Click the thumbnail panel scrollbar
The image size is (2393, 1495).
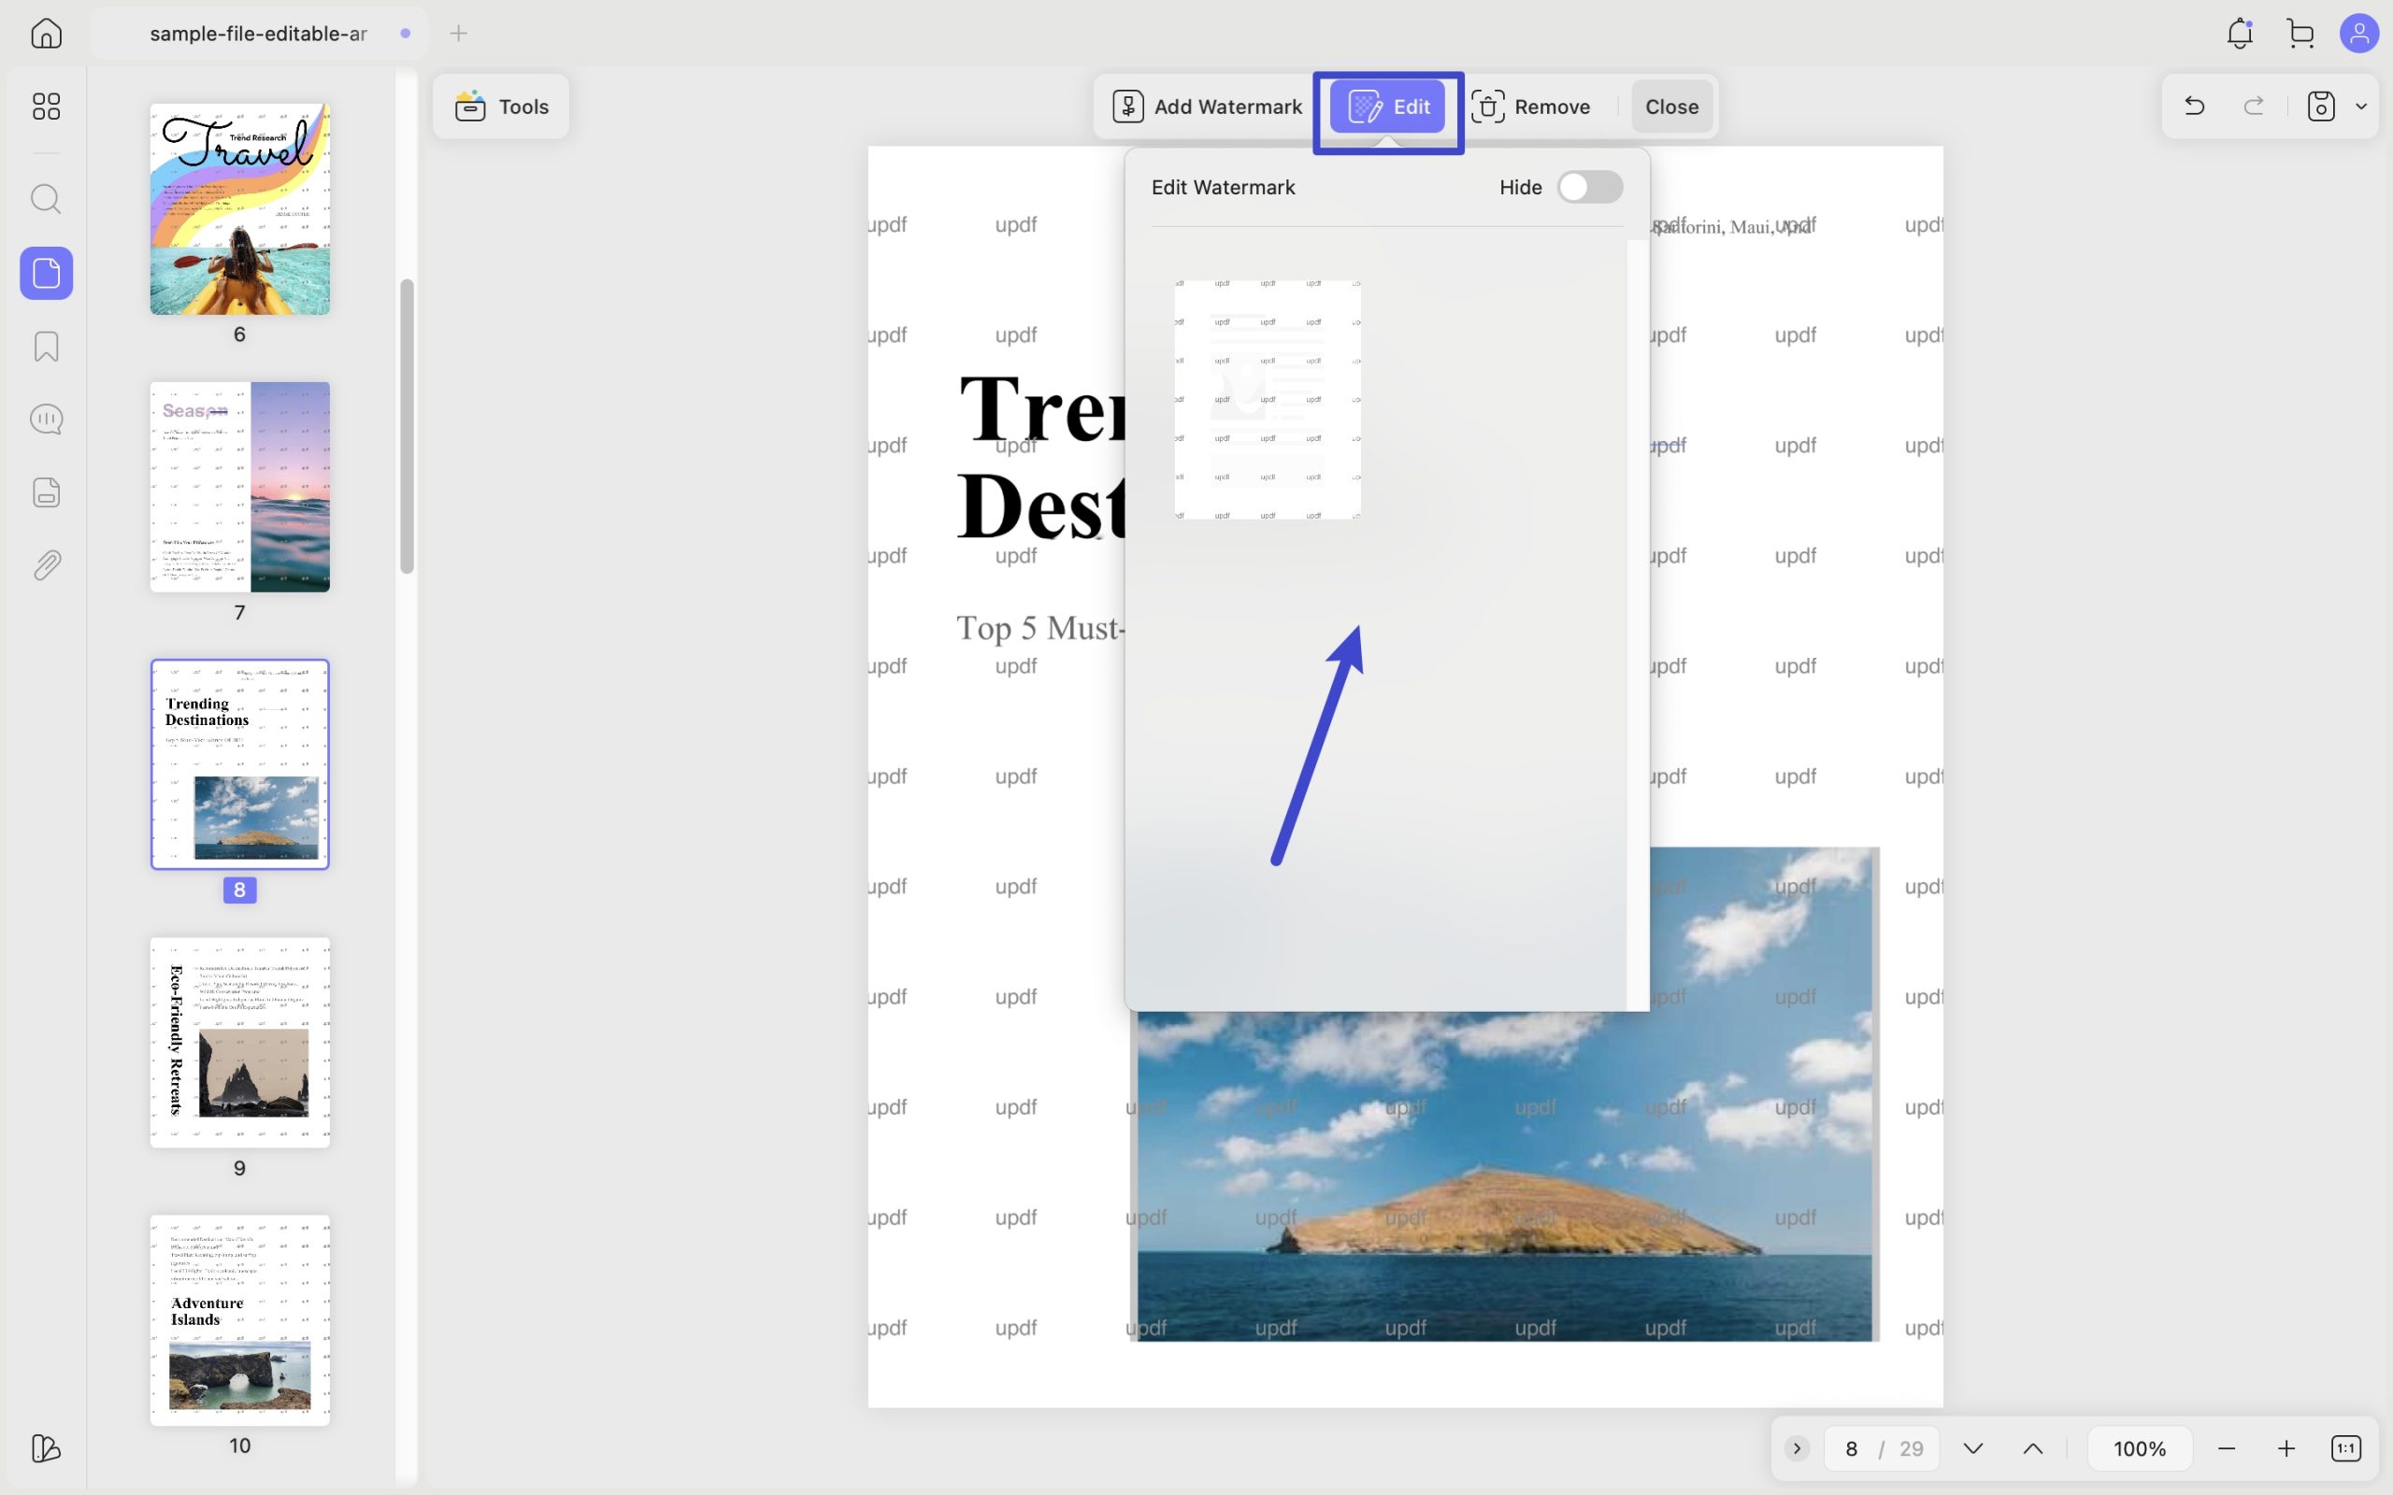(x=407, y=426)
